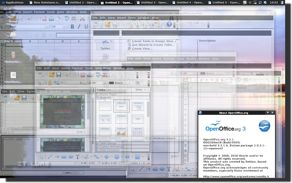This screenshot has height=183, width=292.
Task: Open the Applications menu on taskbar
Action: [12, 2]
